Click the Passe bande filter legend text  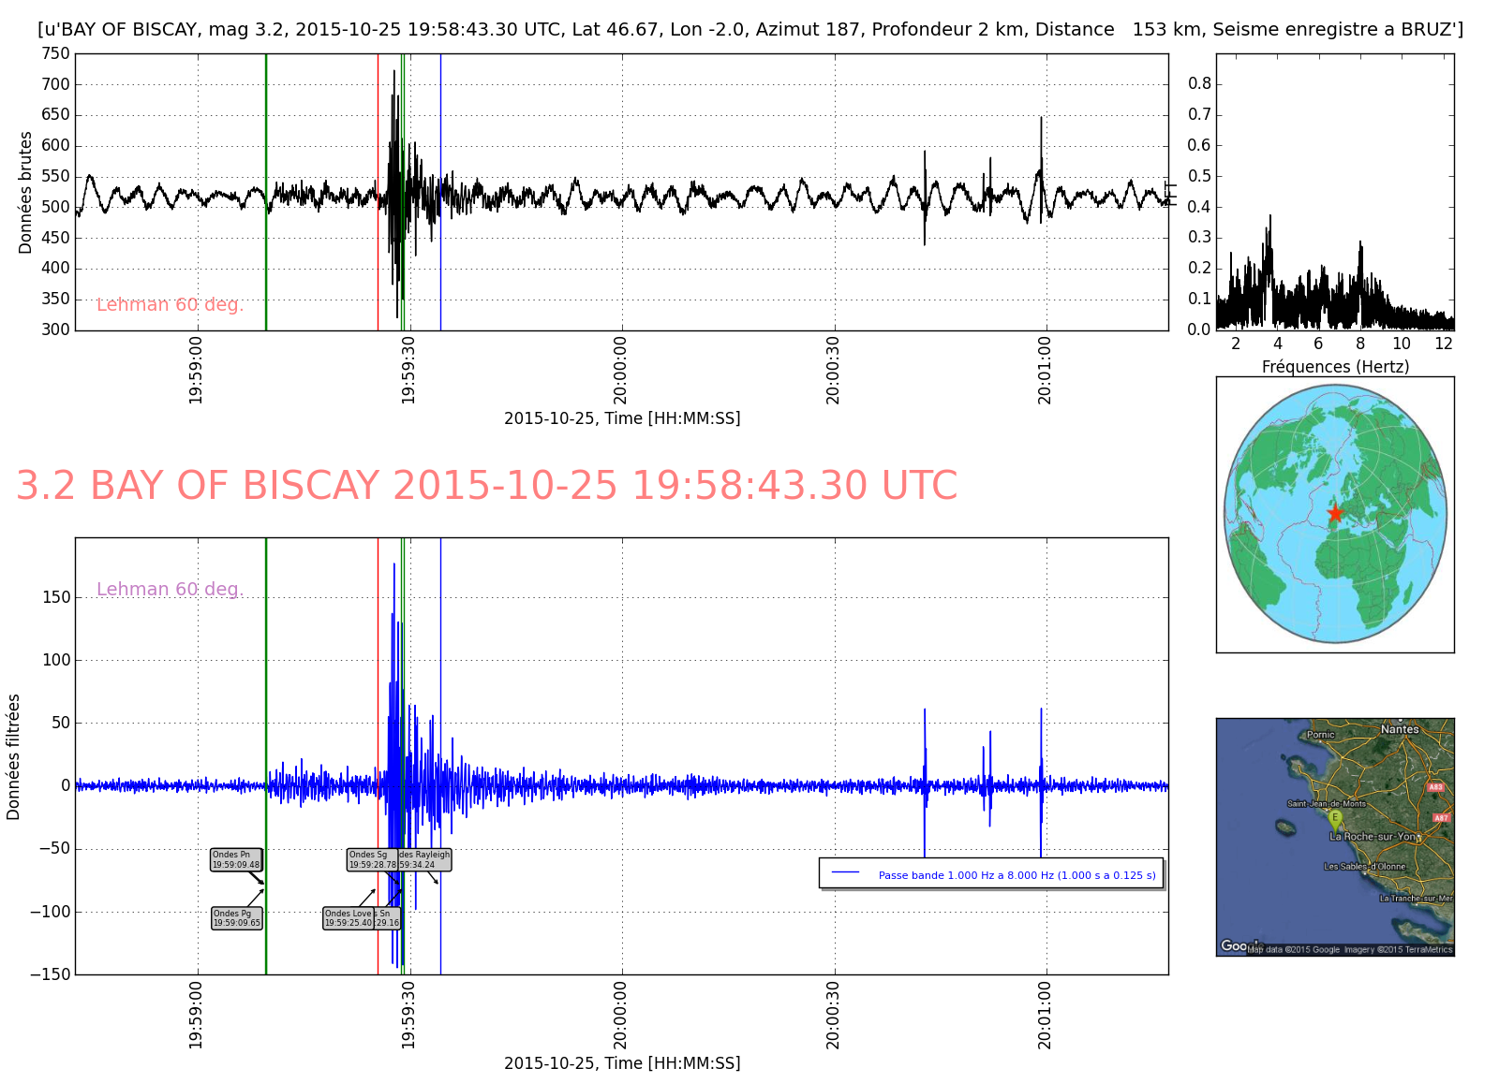click(x=1017, y=876)
